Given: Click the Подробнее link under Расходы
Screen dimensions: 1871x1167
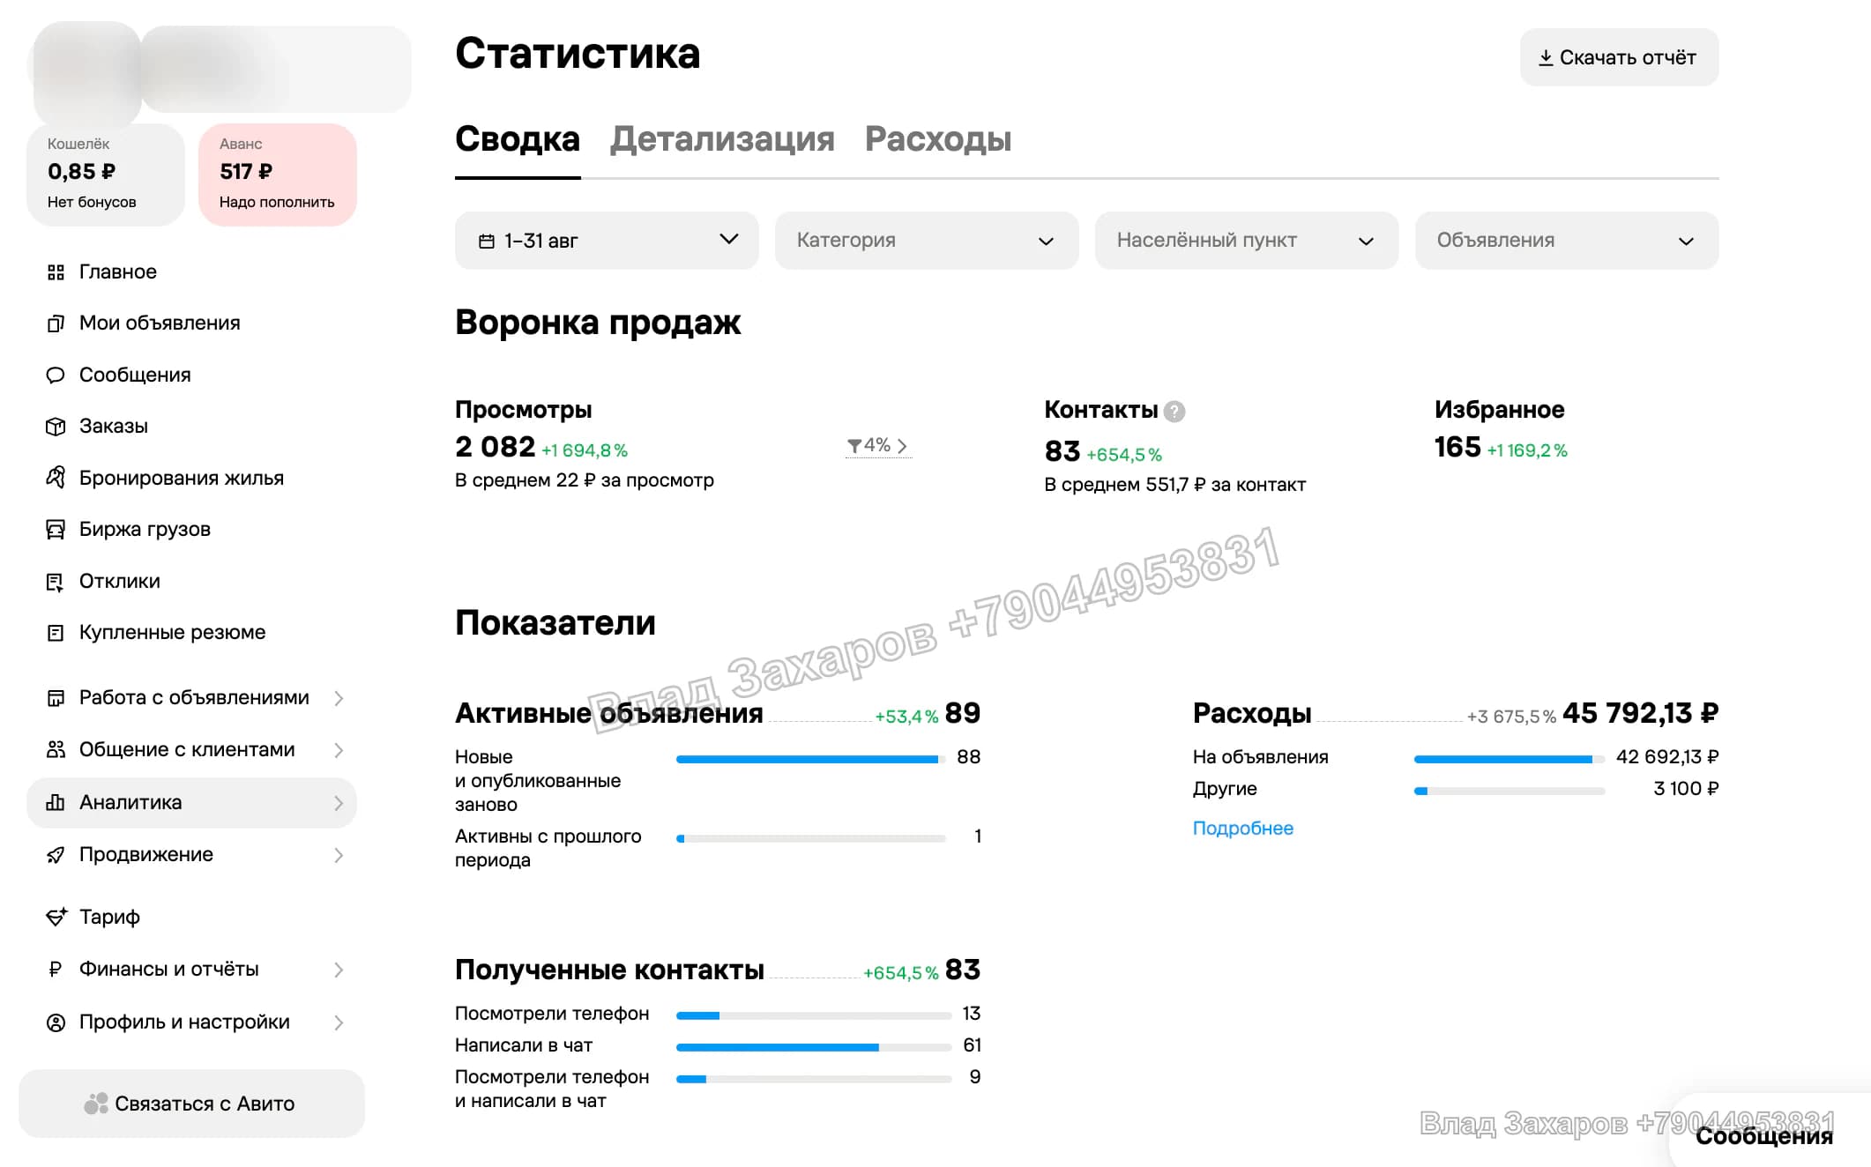Looking at the screenshot, I should point(1243,829).
